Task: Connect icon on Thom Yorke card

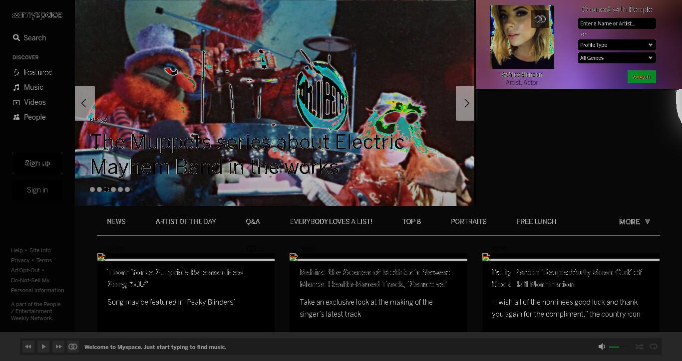Action: [251, 248]
